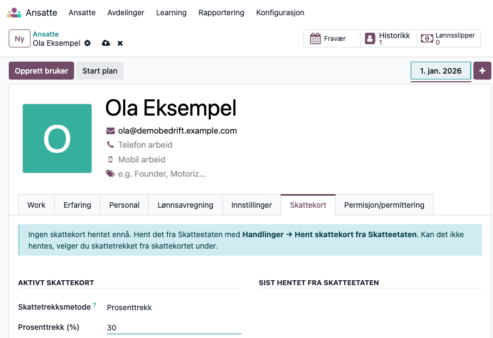Switch to the Work tab
Screen dimensions: 493x338
point(36,205)
